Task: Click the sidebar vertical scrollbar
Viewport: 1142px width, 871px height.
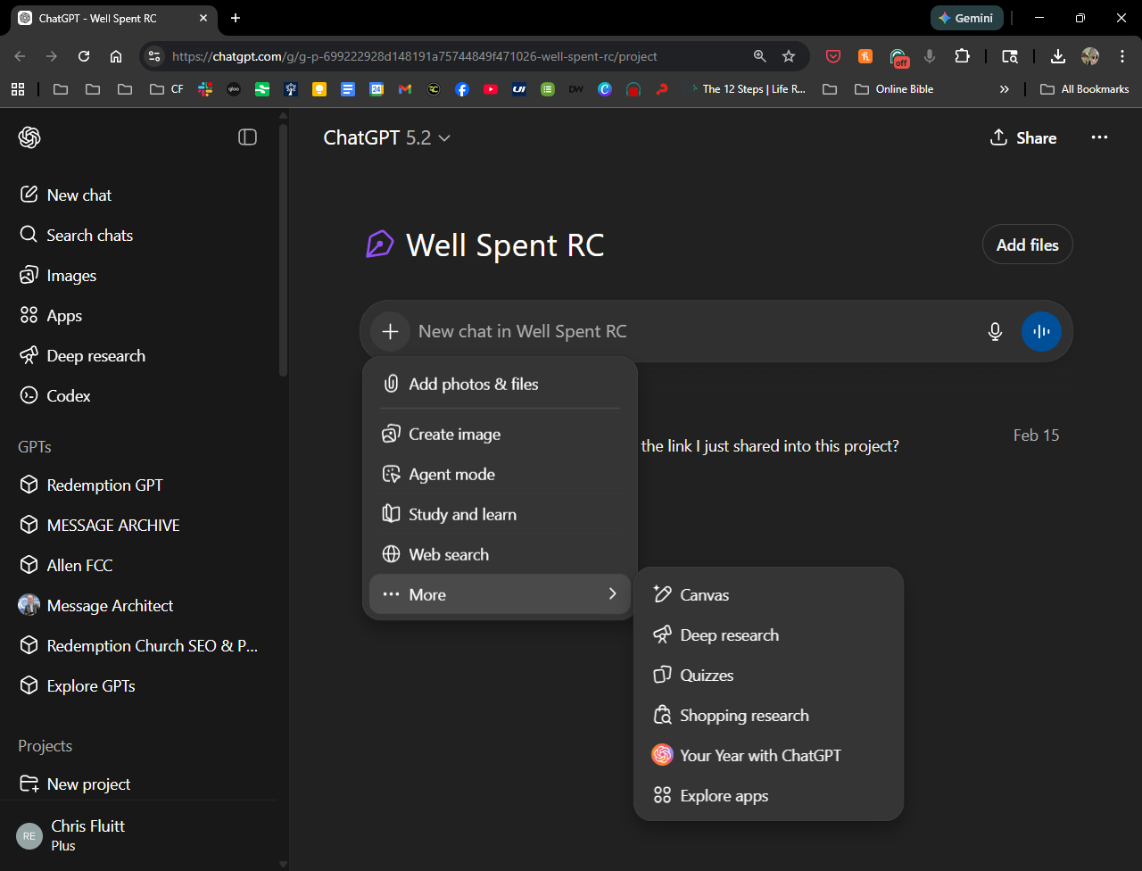Action: [283, 250]
